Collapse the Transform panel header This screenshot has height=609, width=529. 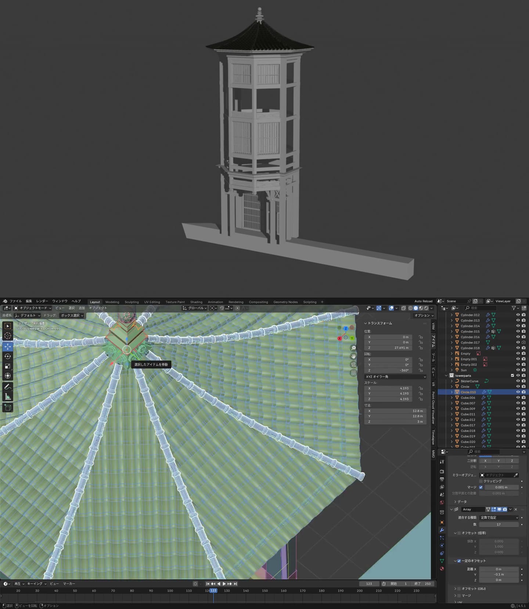[378, 323]
